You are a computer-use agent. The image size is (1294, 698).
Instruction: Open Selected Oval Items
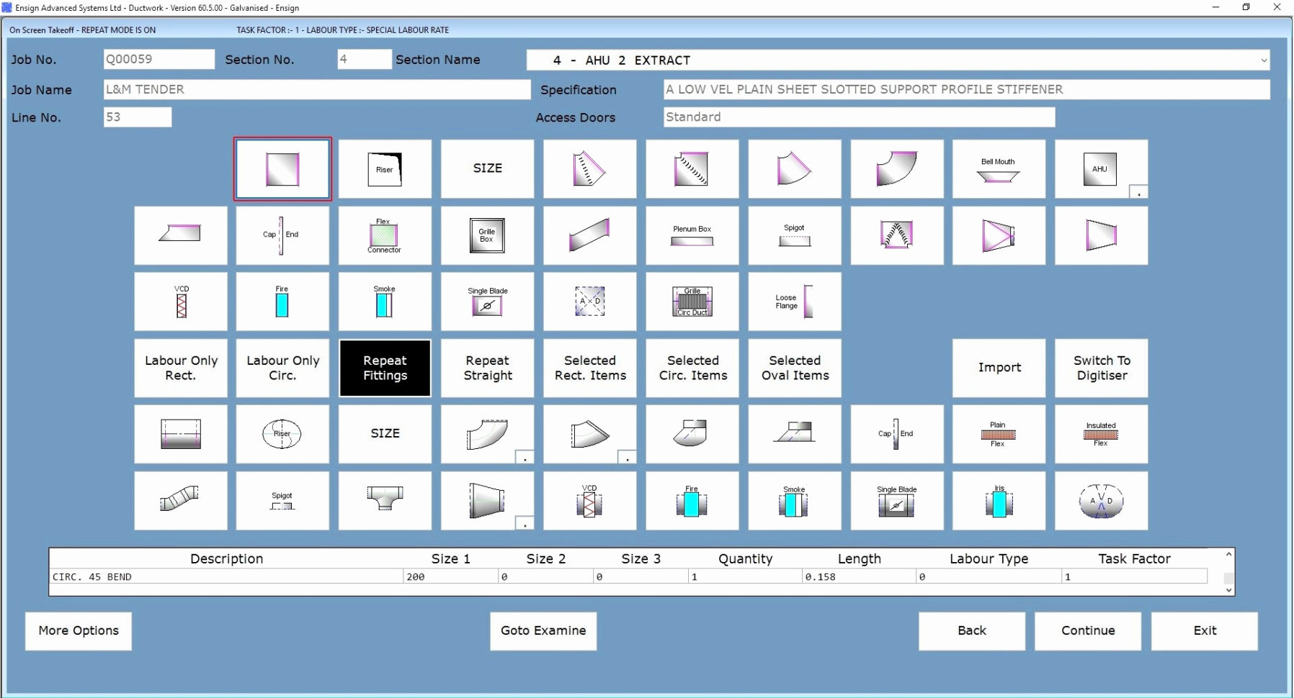pyautogui.click(x=794, y=368)
